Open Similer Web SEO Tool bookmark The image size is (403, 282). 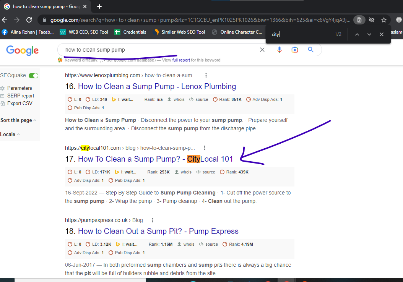coord(179,32)
